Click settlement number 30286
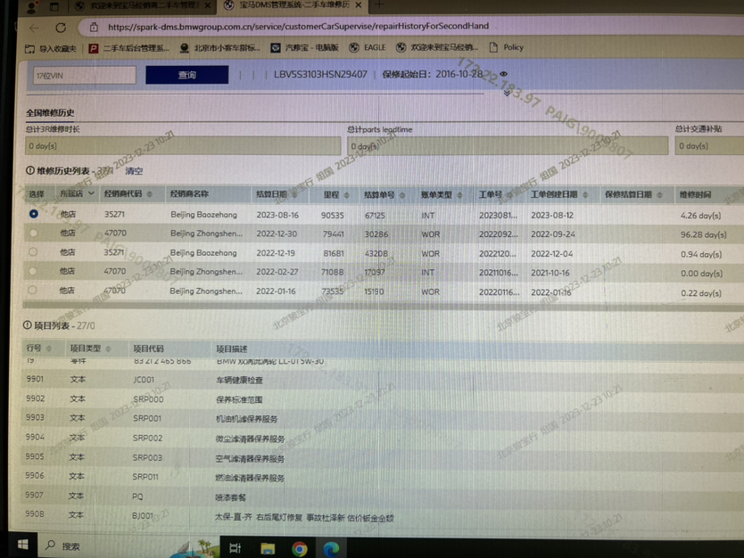The image size is (744, 558). (376, 234)
